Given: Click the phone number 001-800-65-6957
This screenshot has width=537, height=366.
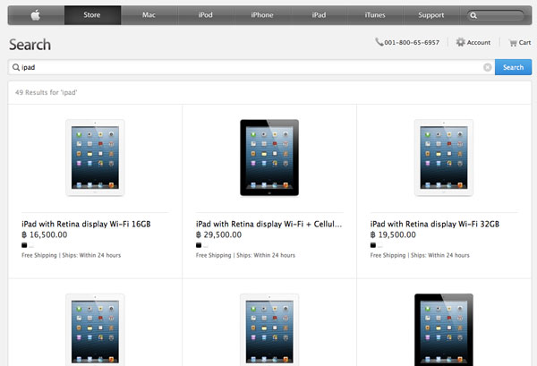Looking at the screenshot, I should (412, 42).
